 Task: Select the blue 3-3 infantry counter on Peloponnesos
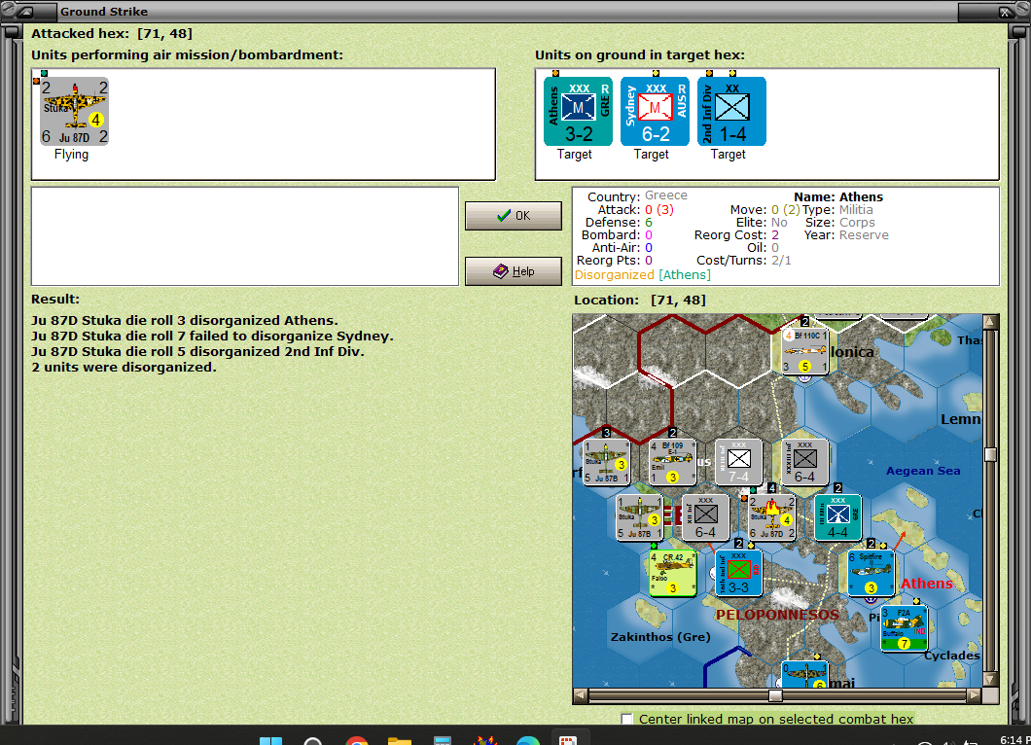coord(738,572)
